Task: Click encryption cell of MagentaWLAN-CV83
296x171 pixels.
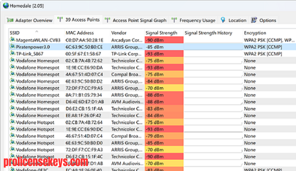Action: pos(269,40)
